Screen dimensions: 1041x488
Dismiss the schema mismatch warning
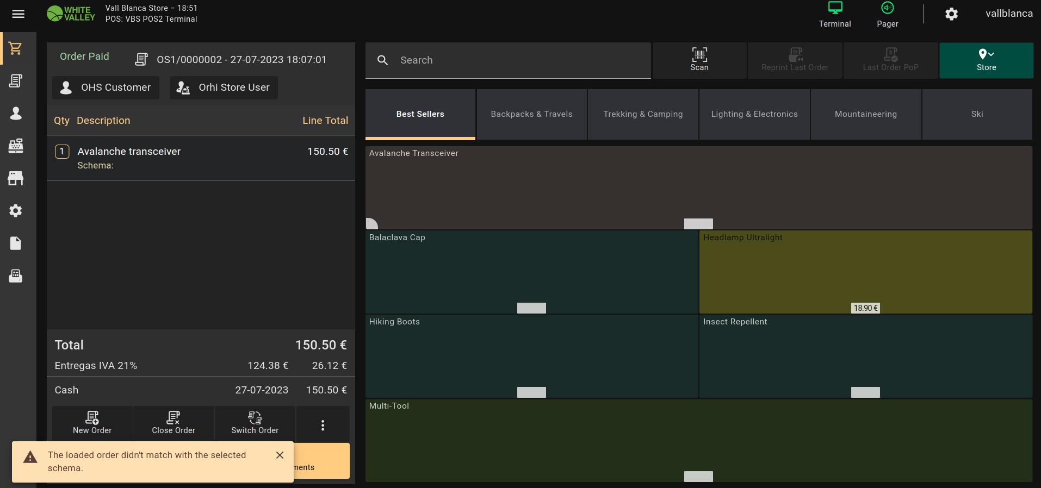[280, 455]
